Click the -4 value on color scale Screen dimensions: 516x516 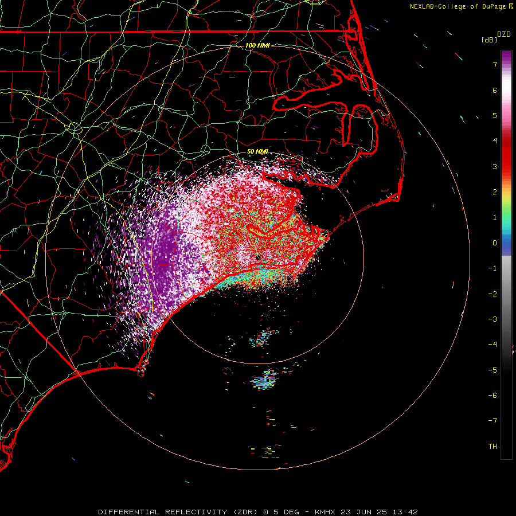click(x=492, y=345)
